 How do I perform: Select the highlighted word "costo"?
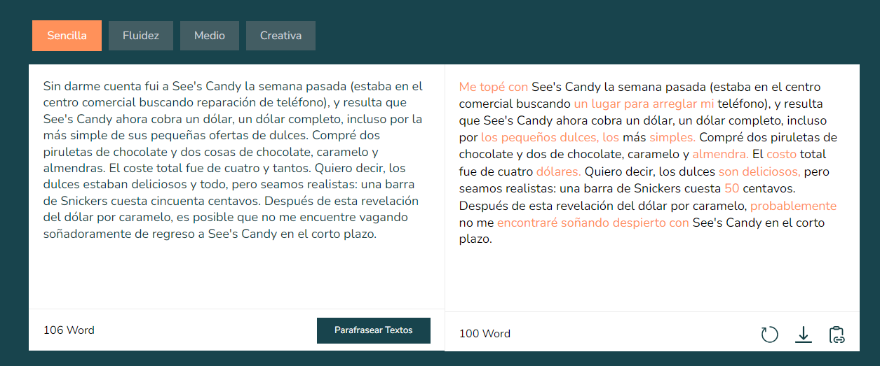781,155
